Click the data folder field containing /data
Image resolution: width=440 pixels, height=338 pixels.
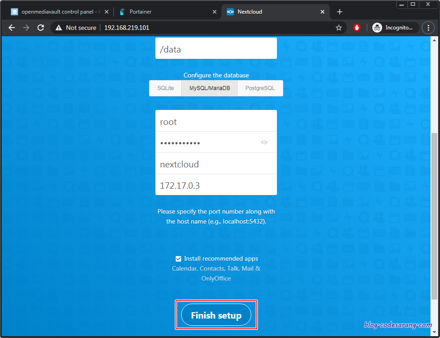[x=216, y=48]
